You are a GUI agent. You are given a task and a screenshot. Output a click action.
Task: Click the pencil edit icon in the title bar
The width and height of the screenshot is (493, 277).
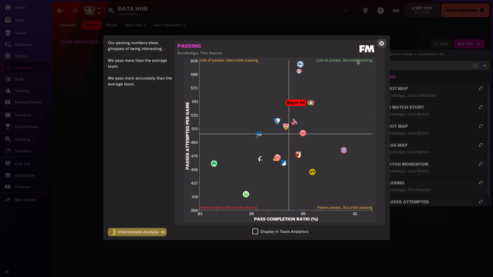[x=346, y=11]
